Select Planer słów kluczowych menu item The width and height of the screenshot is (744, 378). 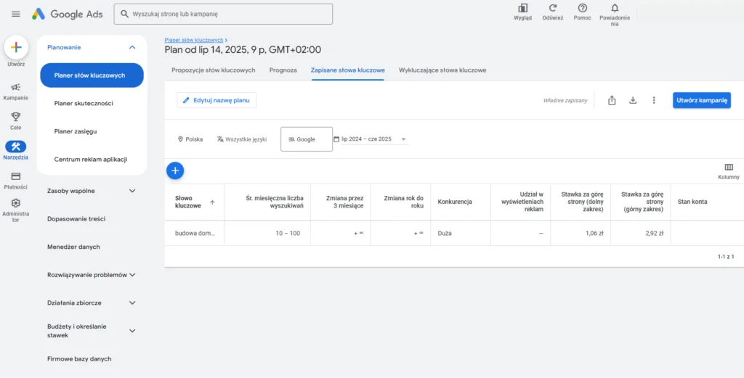pyautogui.click(x=92, y=75)
